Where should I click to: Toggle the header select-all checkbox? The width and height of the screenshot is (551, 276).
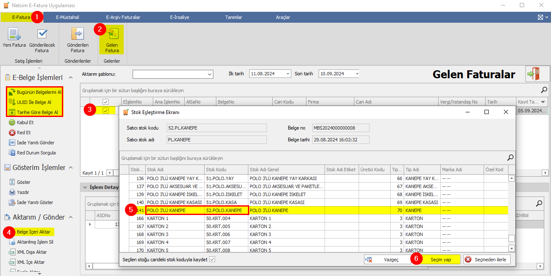click(106, 101)
